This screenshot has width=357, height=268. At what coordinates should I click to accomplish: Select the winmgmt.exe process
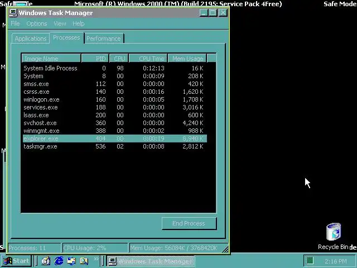pyautogui.click(x=115, y=131)
